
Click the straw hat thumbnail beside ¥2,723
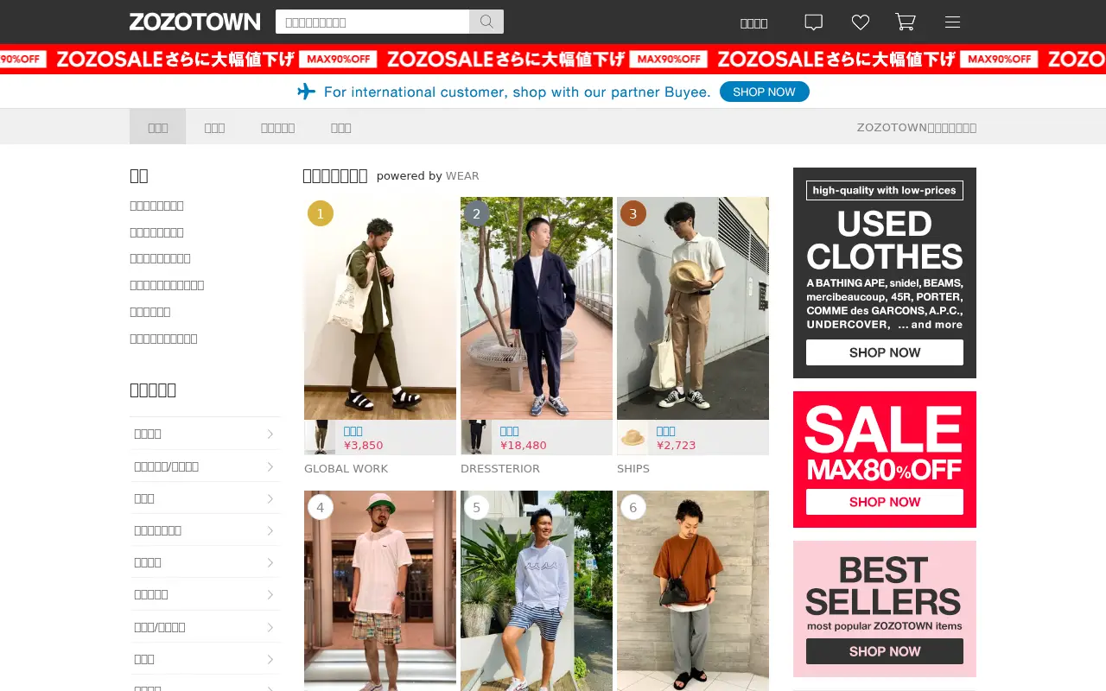pos(632,437)
